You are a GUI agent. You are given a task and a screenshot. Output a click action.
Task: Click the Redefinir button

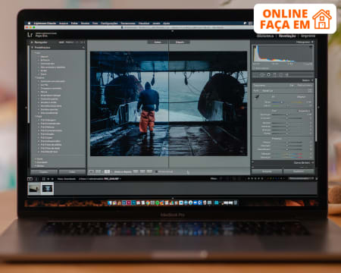pos(299,171)
